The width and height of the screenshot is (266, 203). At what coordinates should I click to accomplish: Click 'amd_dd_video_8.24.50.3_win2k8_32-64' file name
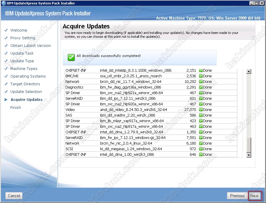(x=133, y=110)
